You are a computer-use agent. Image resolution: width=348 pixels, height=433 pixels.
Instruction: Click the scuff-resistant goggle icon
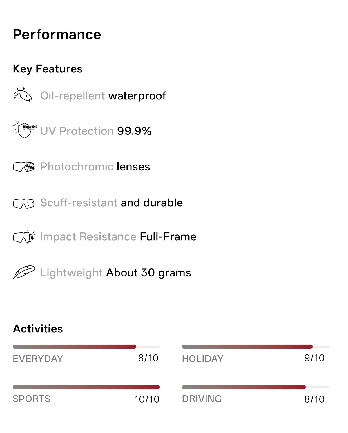pos(24,203)
